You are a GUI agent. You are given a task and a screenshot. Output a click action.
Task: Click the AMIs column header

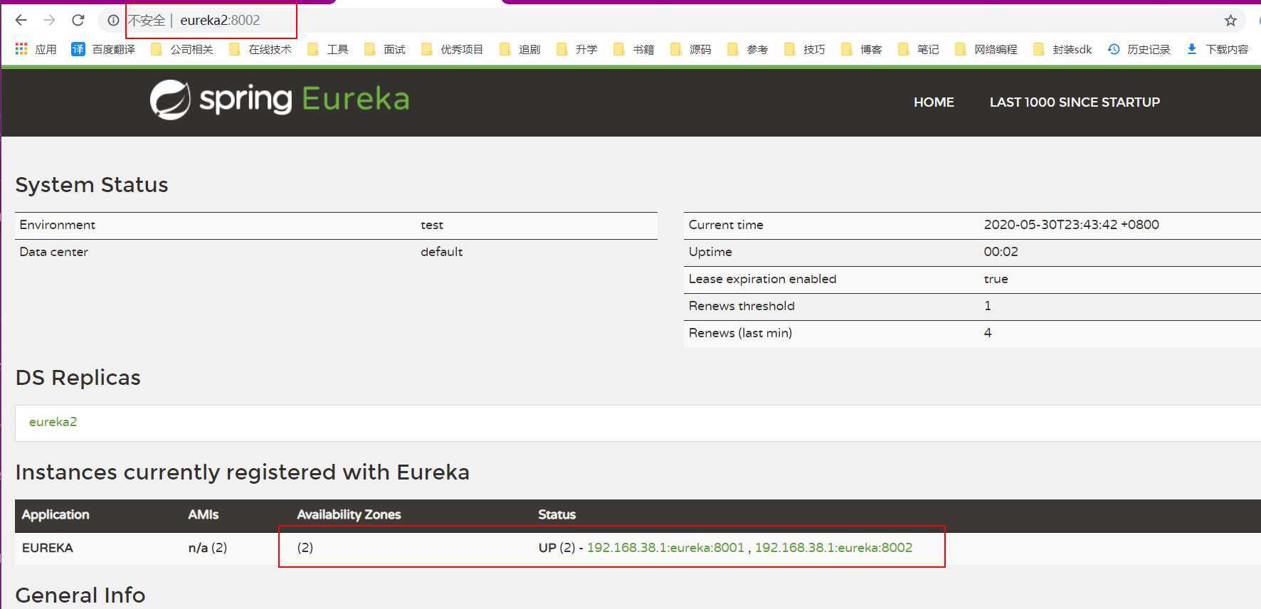pyautogui.click(x=204, y=514)
